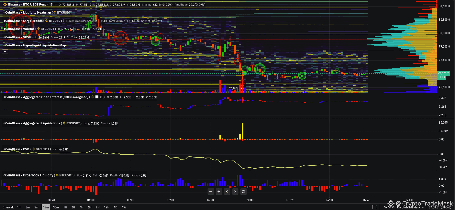The image size is (455, 210).
Task: Click the 2.32B open interest axis label
Action: click(x=443, y=98)
